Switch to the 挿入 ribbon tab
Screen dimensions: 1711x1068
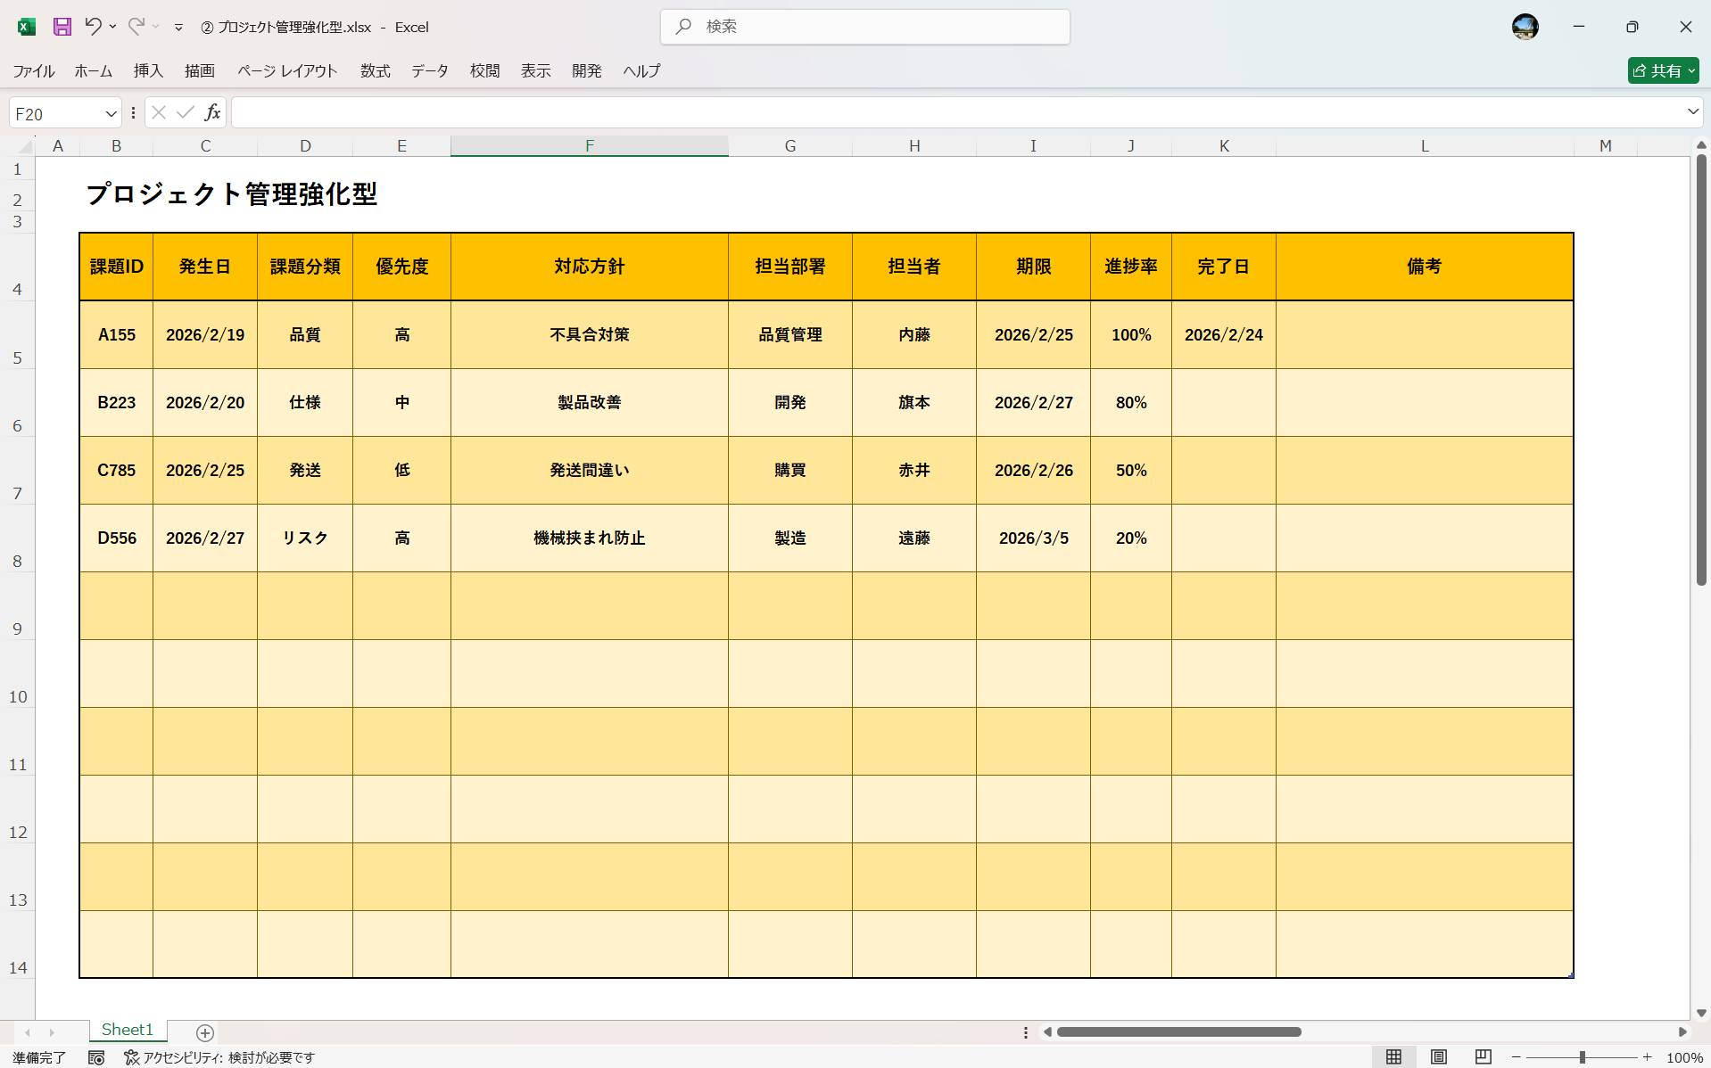tap(148, 71)
